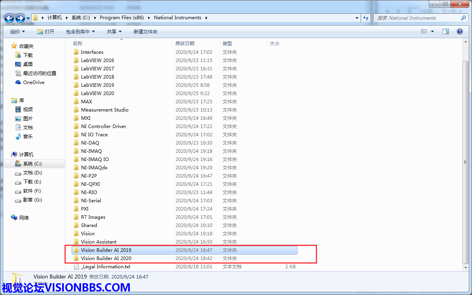Select the LabVIEW 2018 folder name

[x=98, y=77]
